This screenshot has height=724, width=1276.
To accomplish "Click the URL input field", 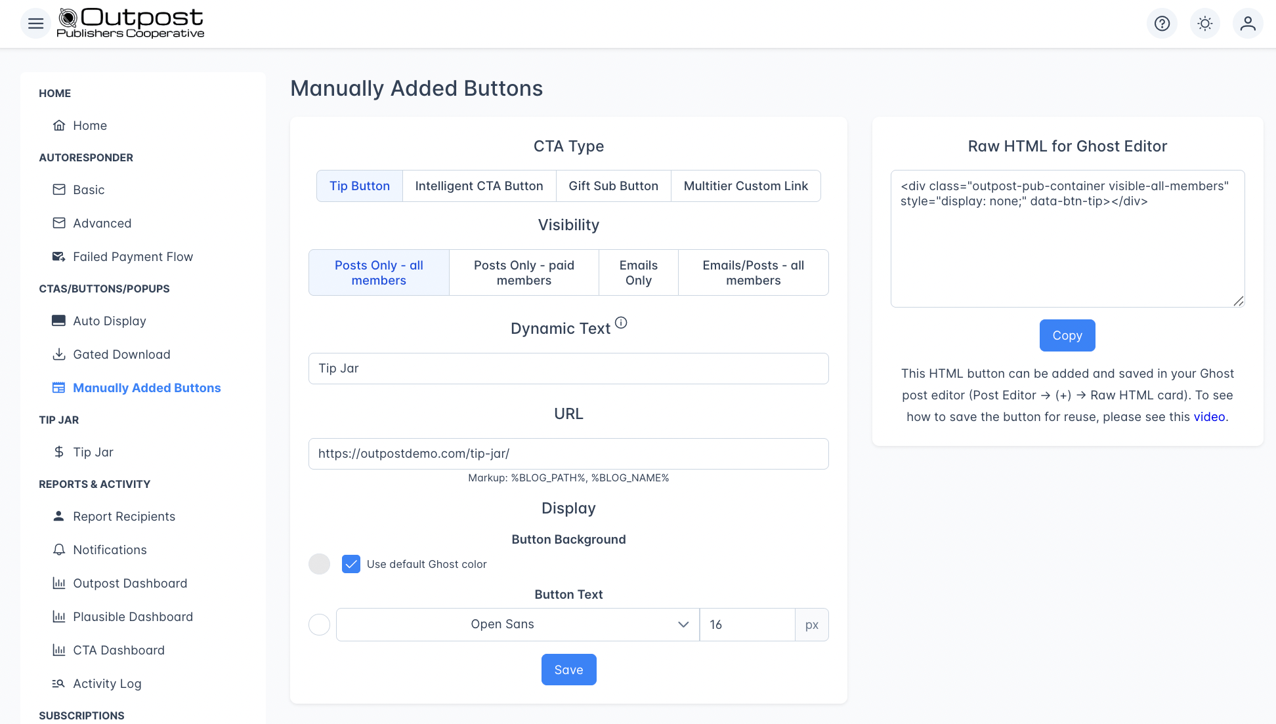I will (568, 454).
